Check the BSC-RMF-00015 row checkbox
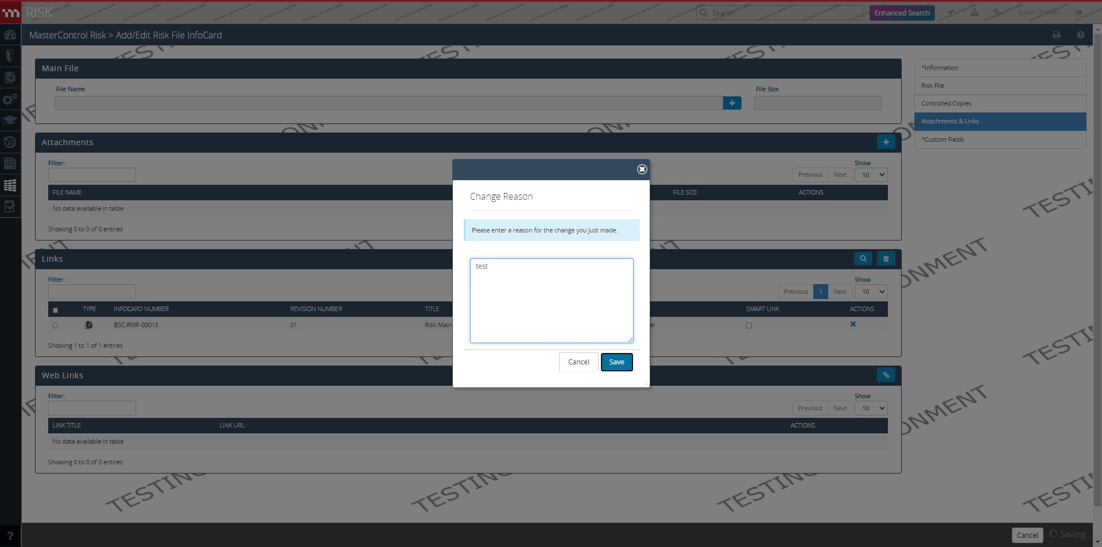The image size is (1102, 547). 55,325
